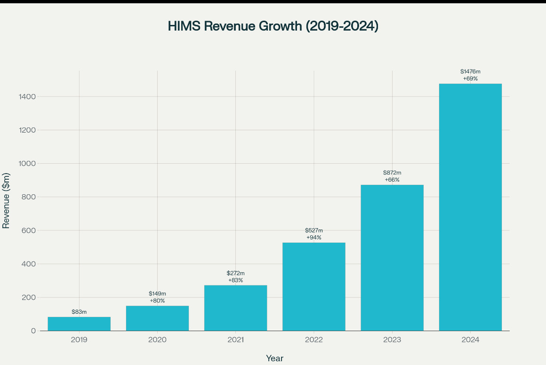Select the 2020 revenue bar

click(x=157, y=318)
